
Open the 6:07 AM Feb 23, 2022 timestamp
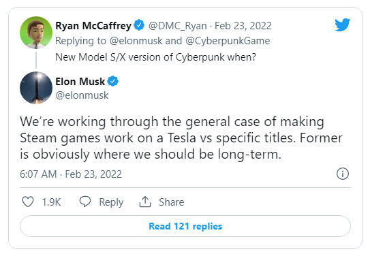[71, 174]
